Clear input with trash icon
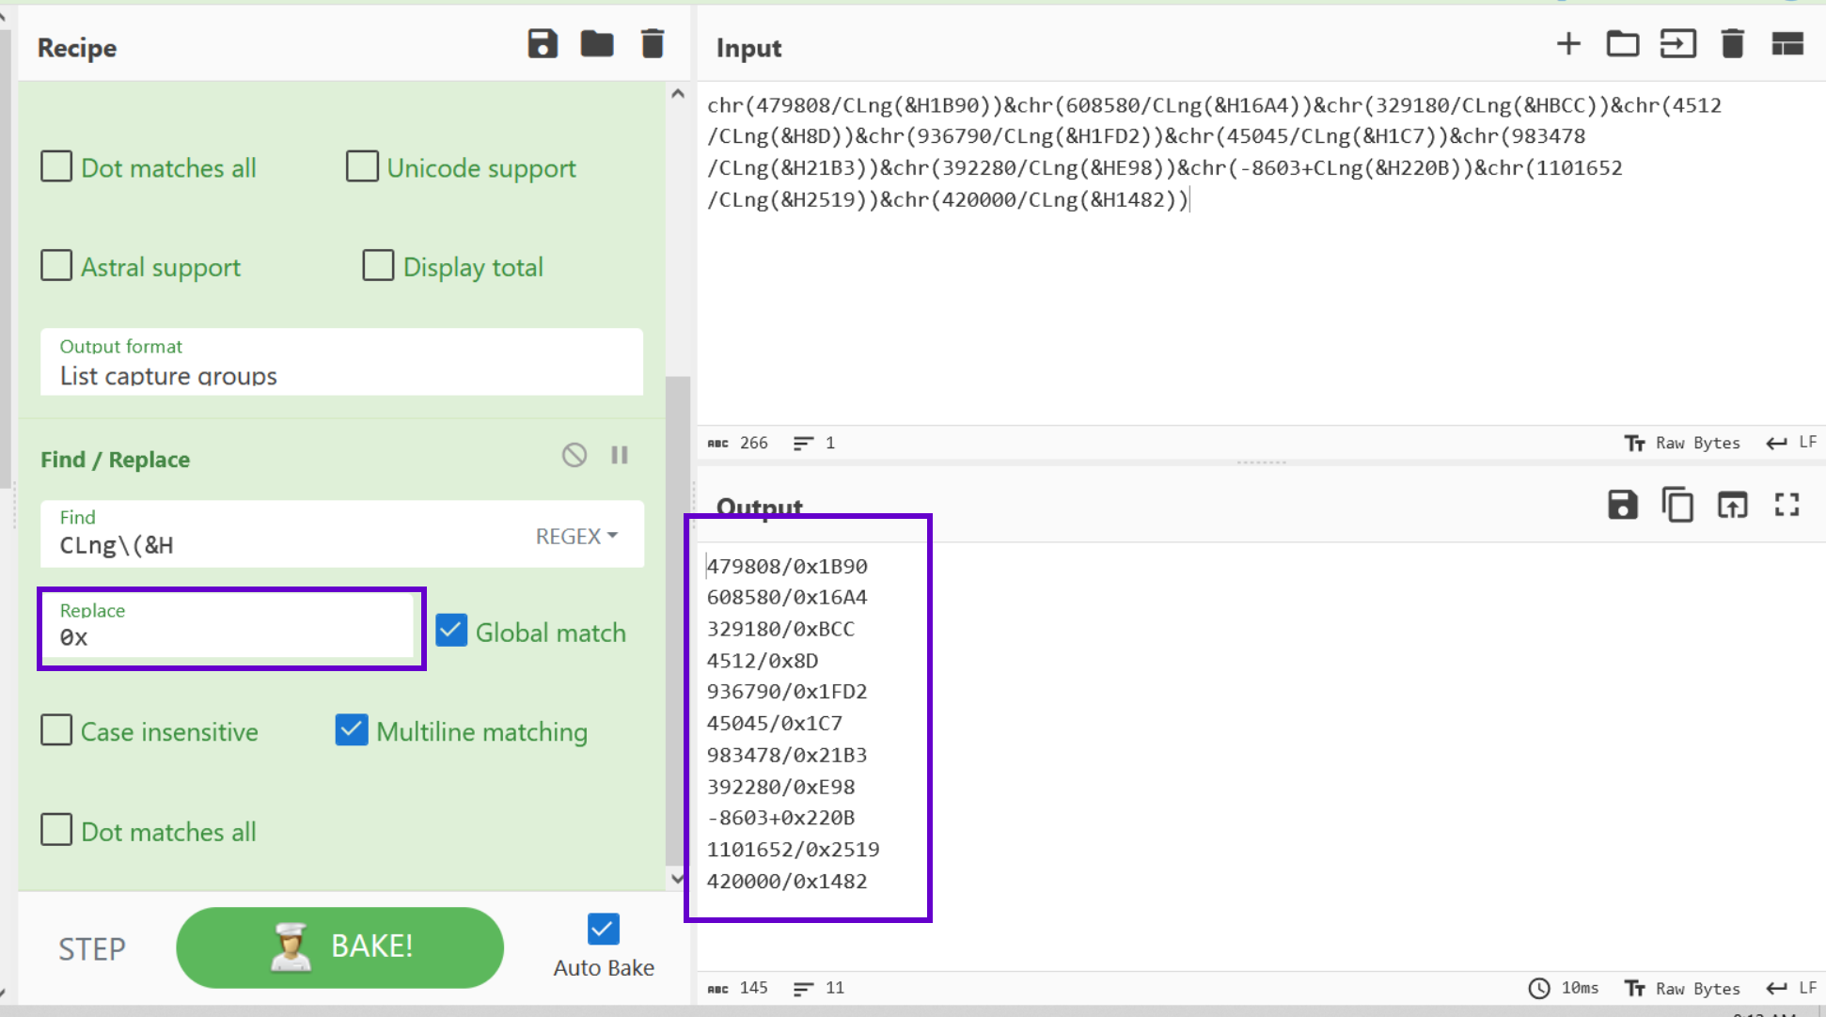Viewport: 1826px width, 1017px height. pyautogui.click(x=1733, y=44)
